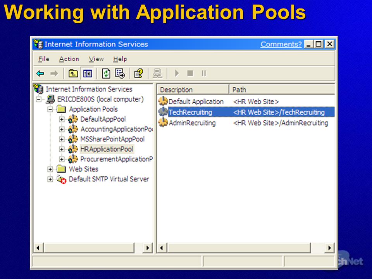Click the Internet Information Services root node icon
Viewport: 372px width, 279px height.
[38, 89]
